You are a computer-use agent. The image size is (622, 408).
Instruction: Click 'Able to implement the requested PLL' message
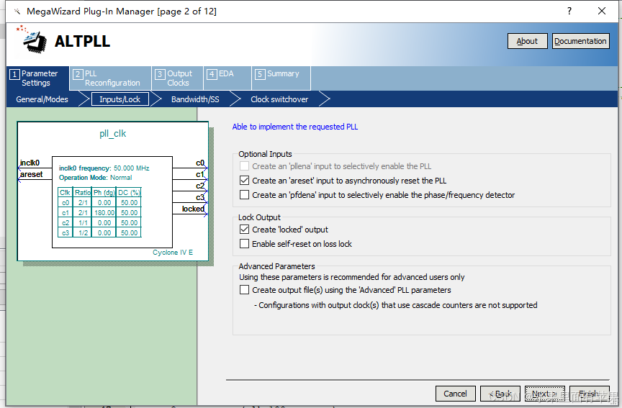294,127
